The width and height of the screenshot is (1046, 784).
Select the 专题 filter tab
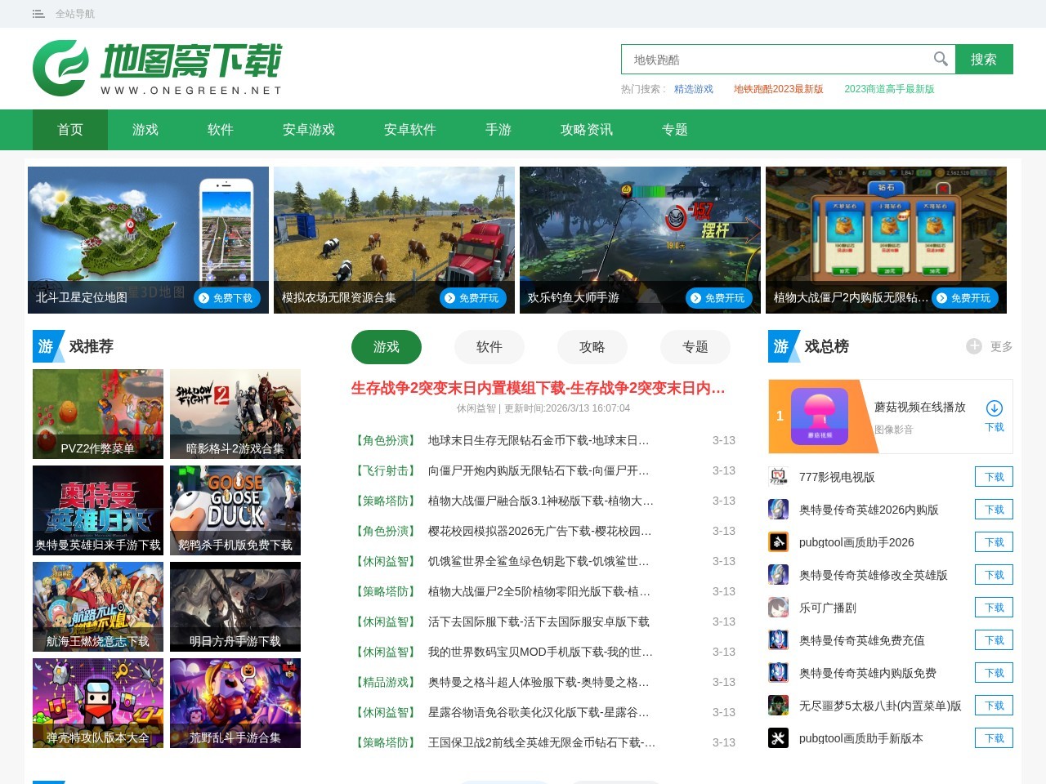coord(695,346)
